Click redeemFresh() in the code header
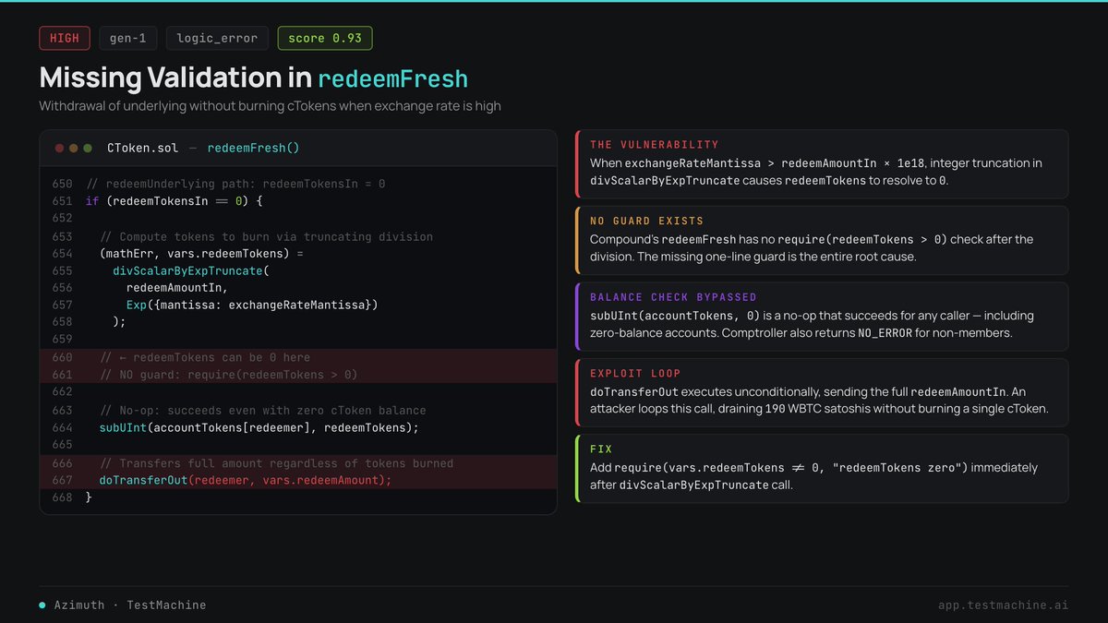1108x623 pixels. pyautogui.click(x=253, y=148)
